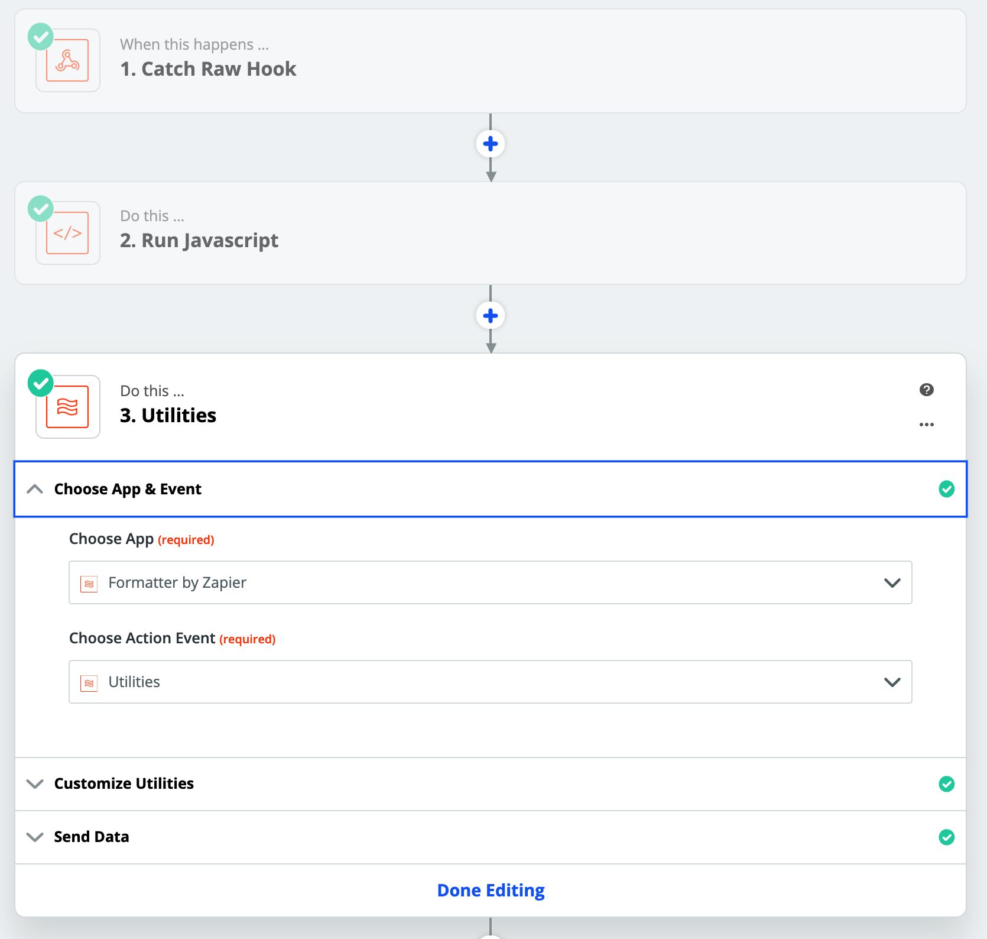Open the Choose Action Event dropdown
The width and height of the screenshot is (987, 939).
(491, 682)
